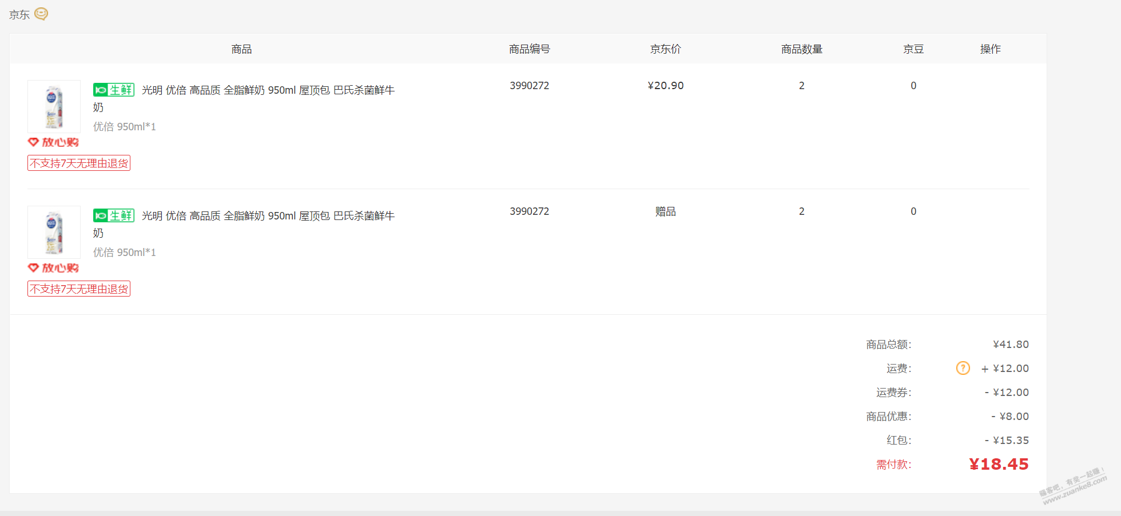Image resolution: width=1121 pixels, height=516 pixels.
Task: Click the red ¥18.45 payable amount
Action: pos(999,464)
